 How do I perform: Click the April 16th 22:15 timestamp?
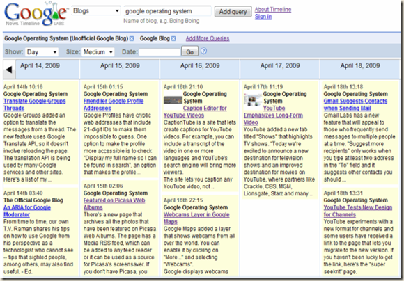point(183,200)
